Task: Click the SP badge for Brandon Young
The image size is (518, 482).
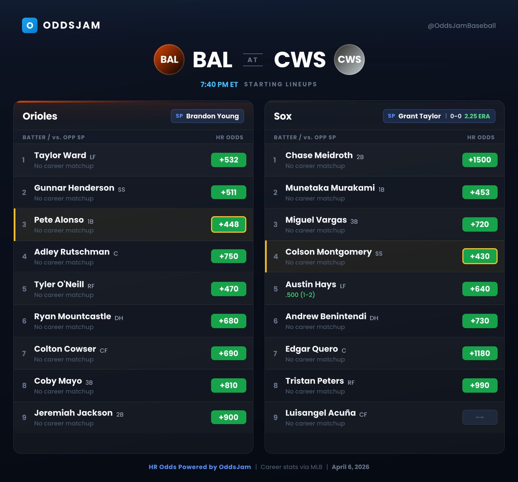Action: coord(179,116)
